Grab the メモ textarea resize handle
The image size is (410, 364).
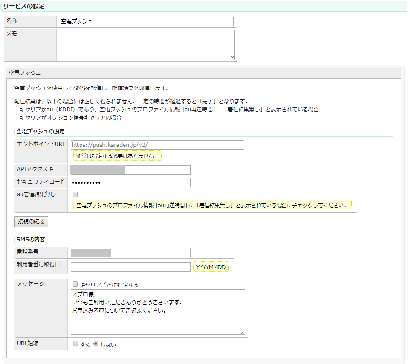click(232, 56)
